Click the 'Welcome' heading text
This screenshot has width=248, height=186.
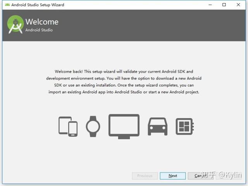(x=42, y=22)
